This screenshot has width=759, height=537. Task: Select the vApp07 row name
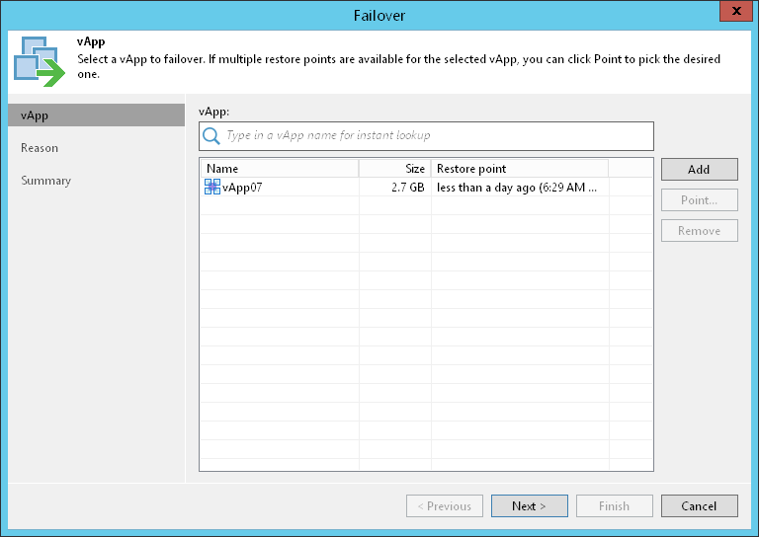click(243, 187)
